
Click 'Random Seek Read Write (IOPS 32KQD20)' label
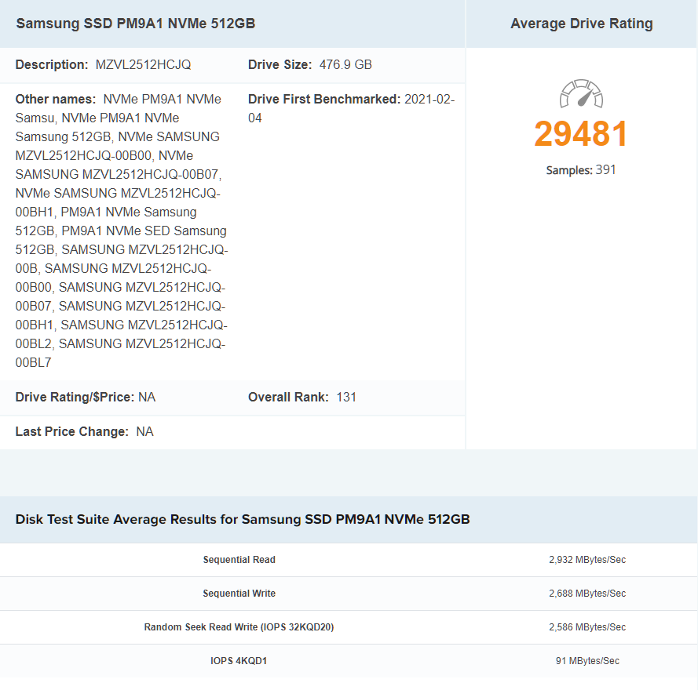tap(239, 627)
